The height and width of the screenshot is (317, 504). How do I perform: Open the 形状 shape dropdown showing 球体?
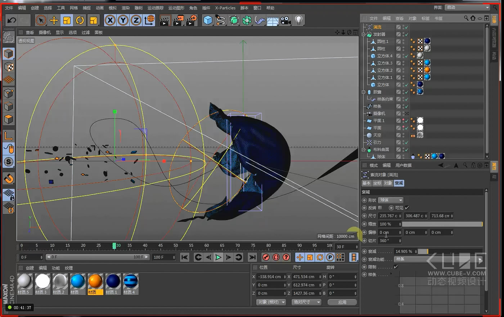click(391, 200)
